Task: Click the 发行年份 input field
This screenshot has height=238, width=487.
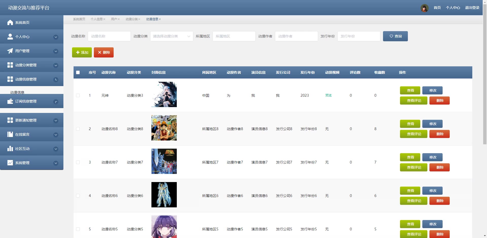Action: 359,36
